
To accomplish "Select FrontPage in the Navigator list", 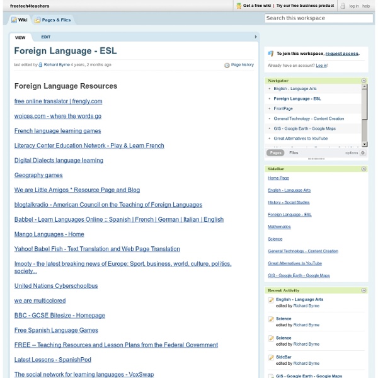I will point(283,109).
